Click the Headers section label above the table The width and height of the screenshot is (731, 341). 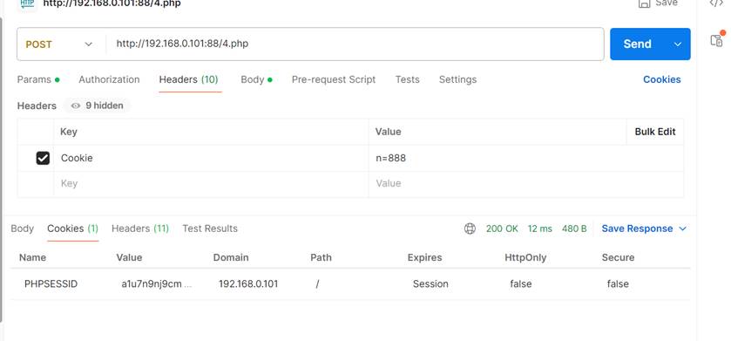(x=37, y=106)
